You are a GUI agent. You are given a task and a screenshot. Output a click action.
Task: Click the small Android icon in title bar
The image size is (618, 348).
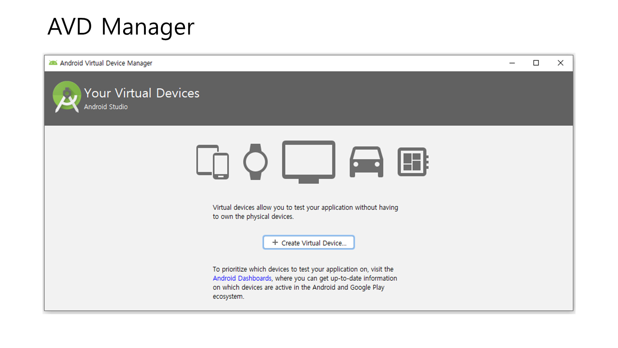click(x=53, y=63)
